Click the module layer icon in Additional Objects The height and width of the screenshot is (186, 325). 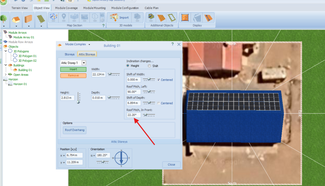(x=151, y=17)
